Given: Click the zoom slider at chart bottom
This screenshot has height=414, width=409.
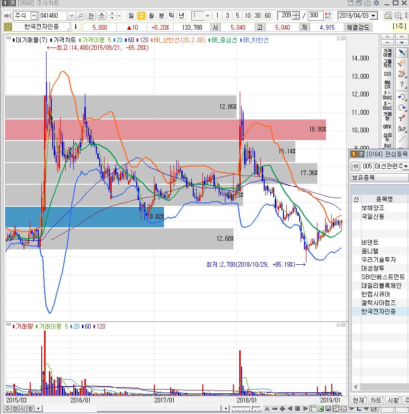Looking at the screenshot, I should coord(246,409).
